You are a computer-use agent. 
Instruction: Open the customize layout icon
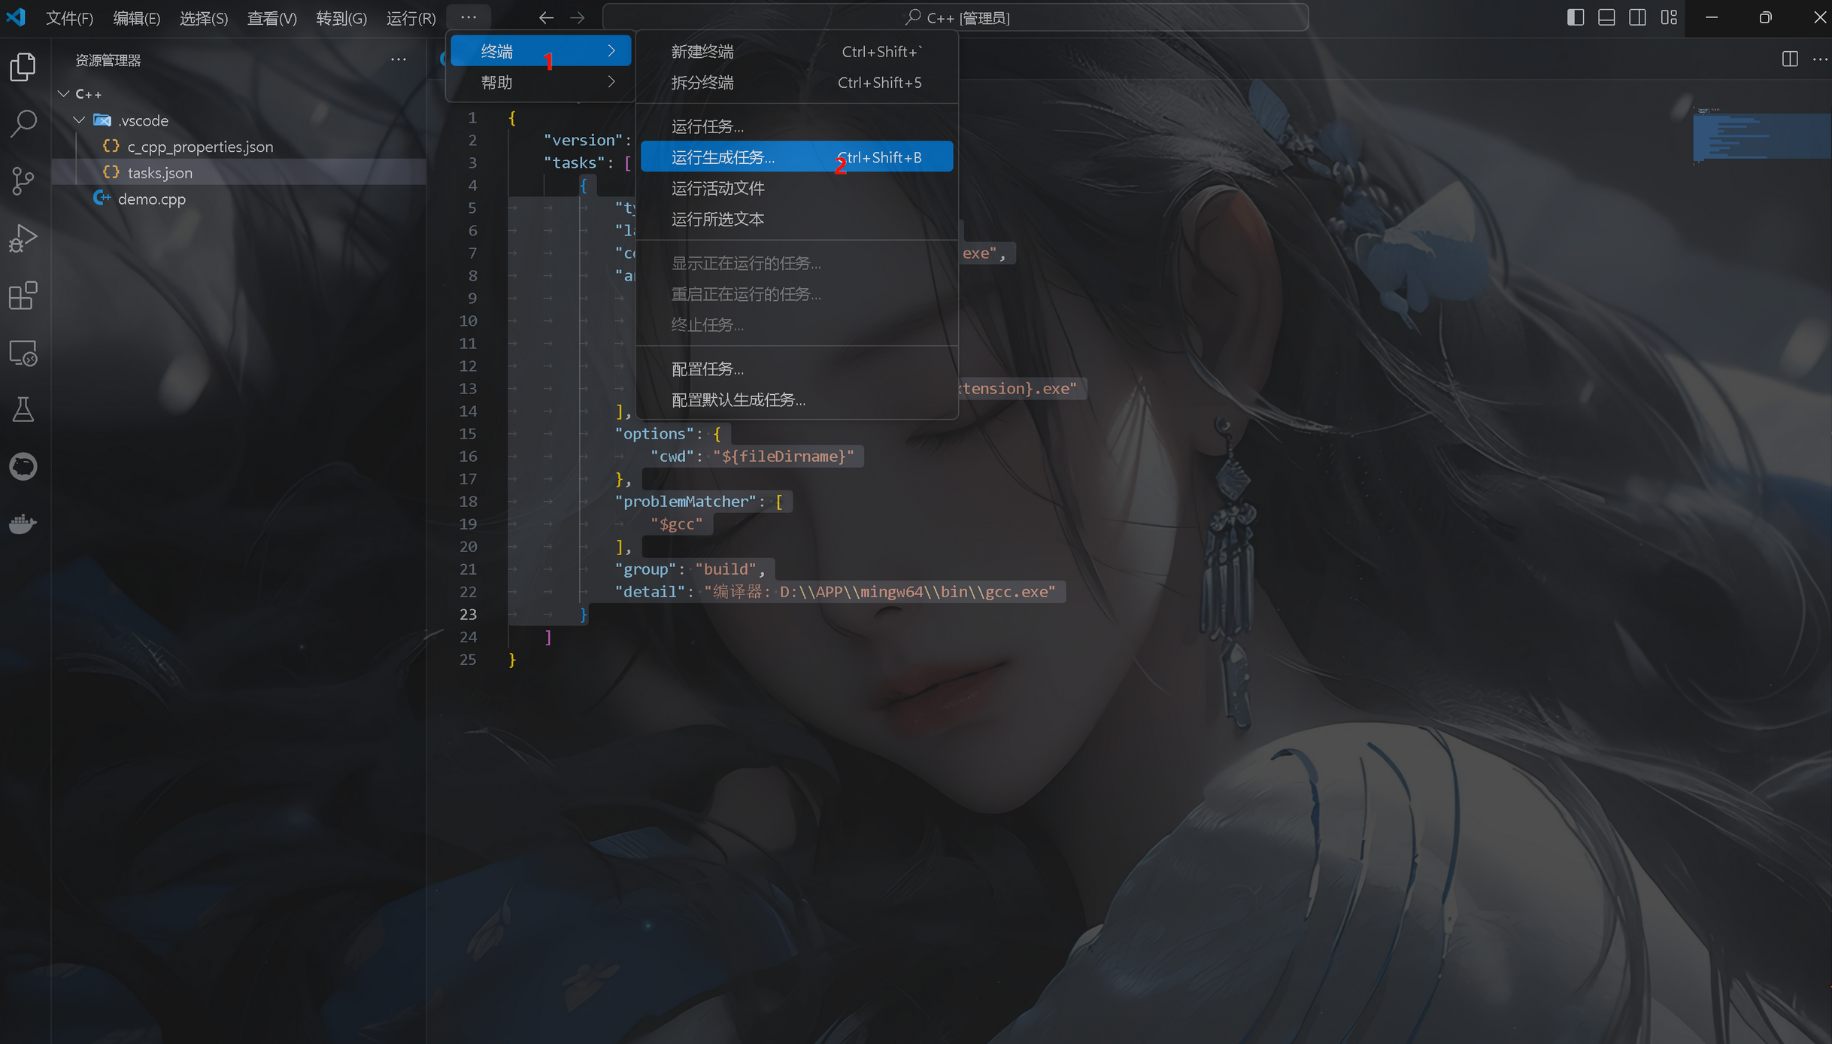pyautogui.click(x=1669, y=17)
